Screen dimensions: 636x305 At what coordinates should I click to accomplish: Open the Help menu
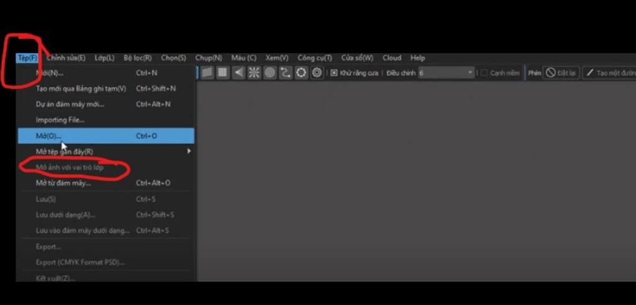click(417, 58)
